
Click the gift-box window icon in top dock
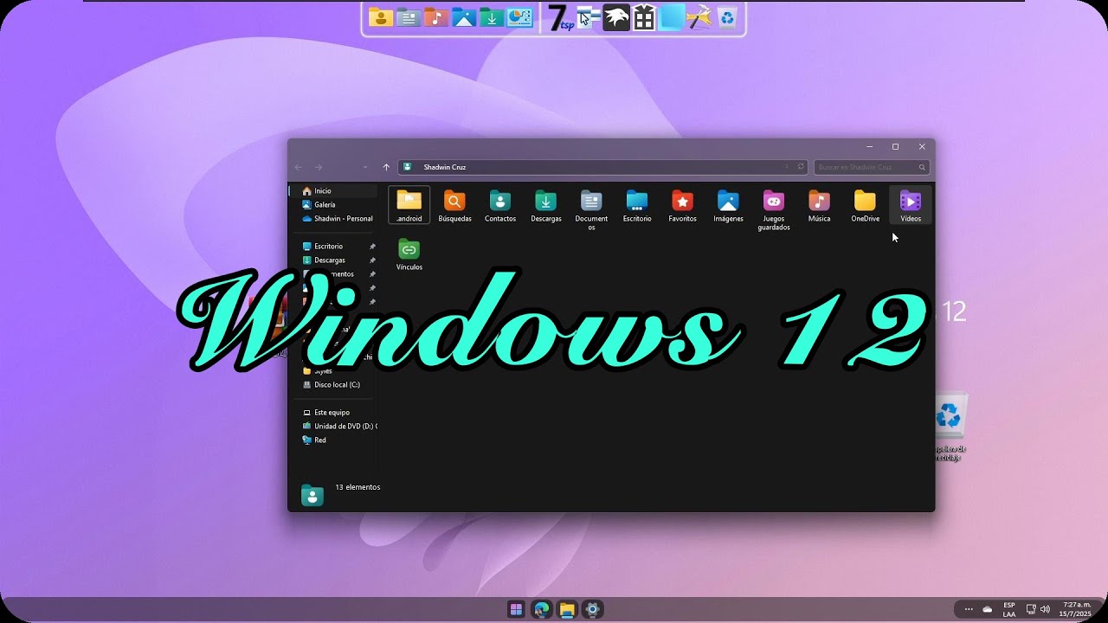click(644, 17)
